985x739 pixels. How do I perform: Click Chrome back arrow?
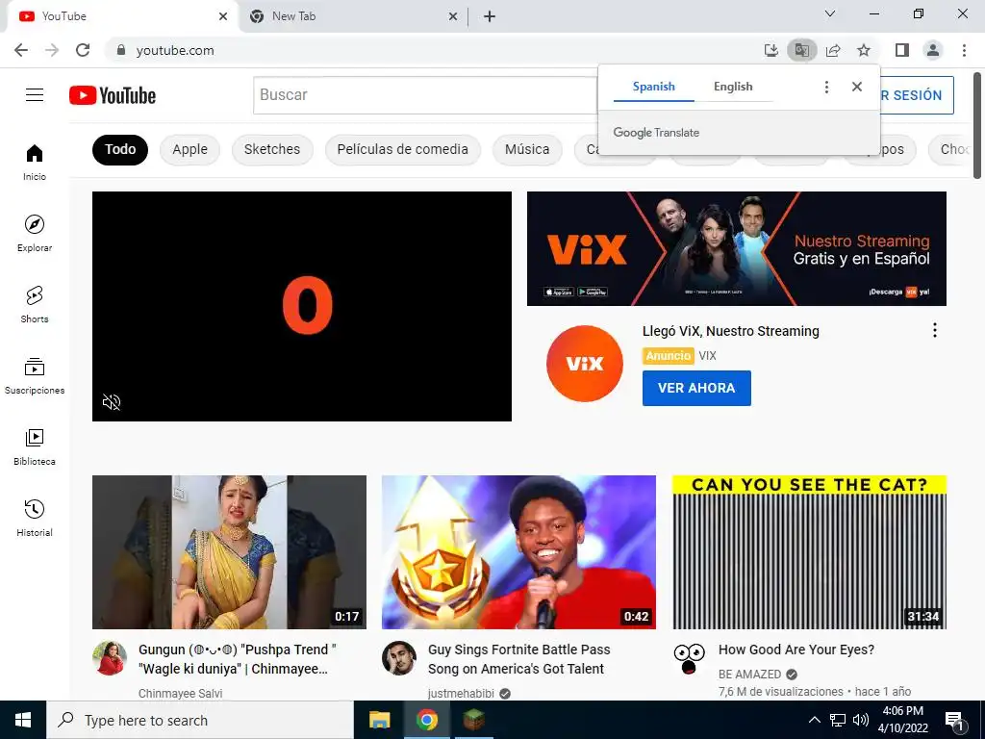21,50
